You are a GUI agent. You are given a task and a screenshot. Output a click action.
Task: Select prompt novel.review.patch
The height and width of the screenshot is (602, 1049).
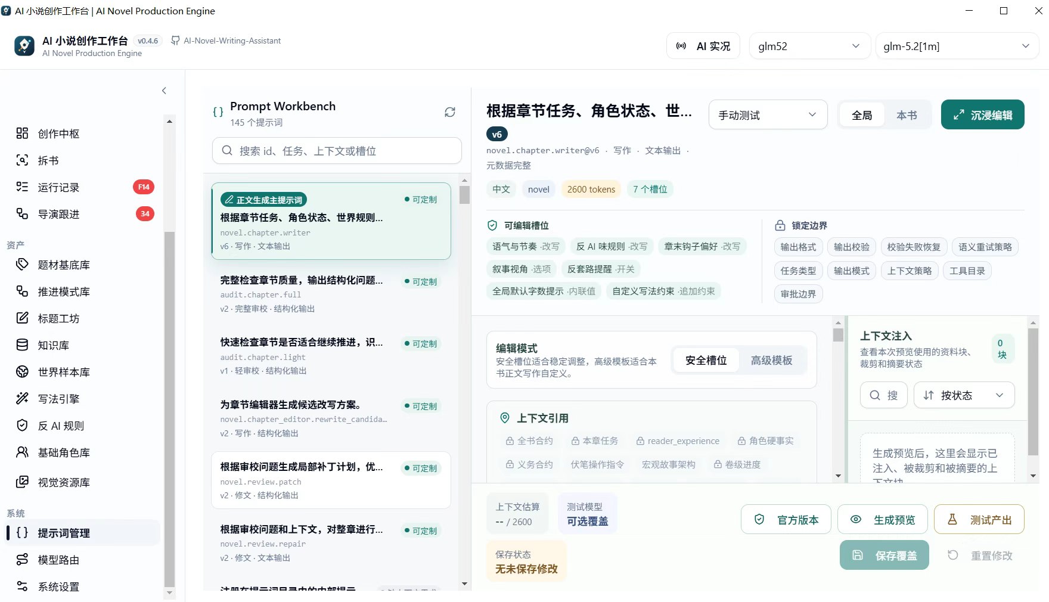coord(331,480)
